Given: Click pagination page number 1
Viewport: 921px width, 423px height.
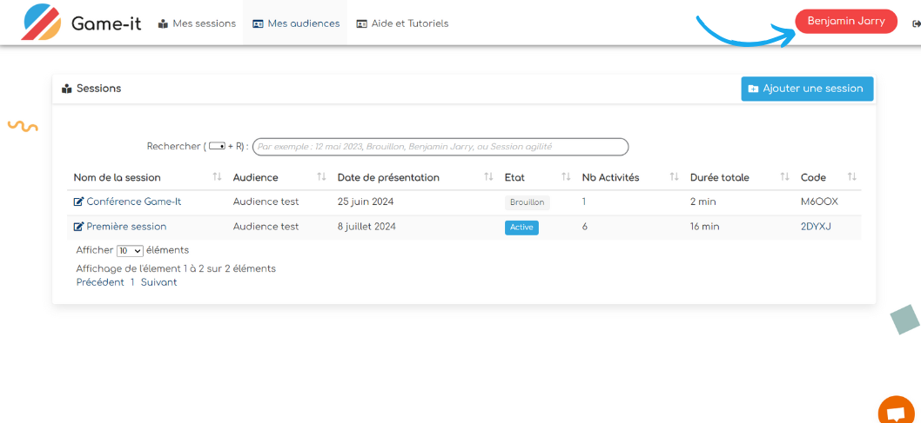Looking at the screenshot, I should [x=132, y=282].
